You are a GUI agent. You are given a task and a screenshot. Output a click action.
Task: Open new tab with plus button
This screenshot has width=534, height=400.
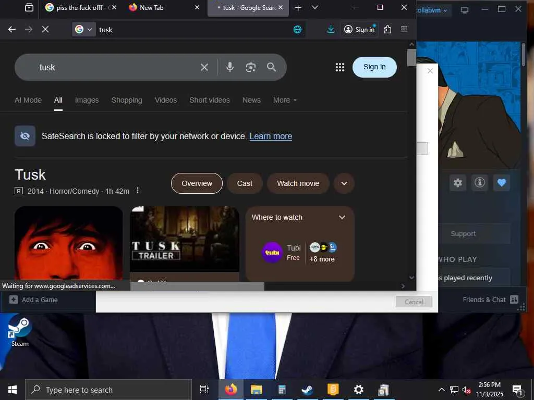pyautogui.click(x=298, y=7)
